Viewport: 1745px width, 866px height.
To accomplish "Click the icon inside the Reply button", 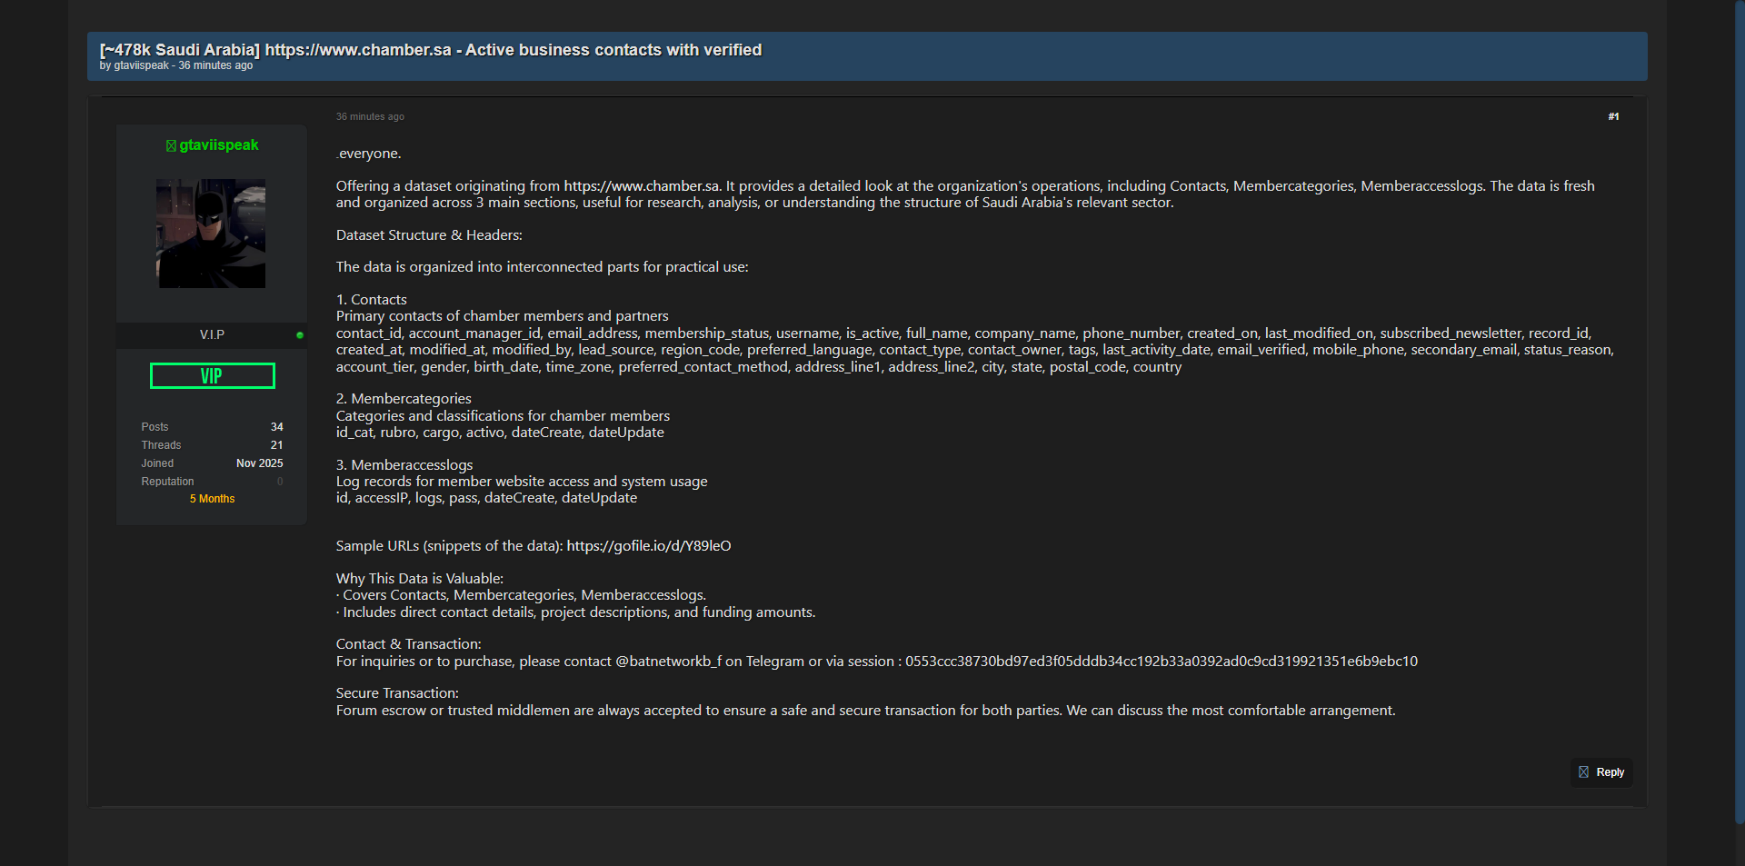I will (x=1584, y=772).
